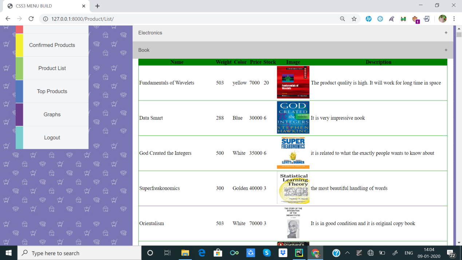Click the name 'Data Smart'
Viewport: 462px width, 260px height.
pyautogui.click(x=151, y=118)
